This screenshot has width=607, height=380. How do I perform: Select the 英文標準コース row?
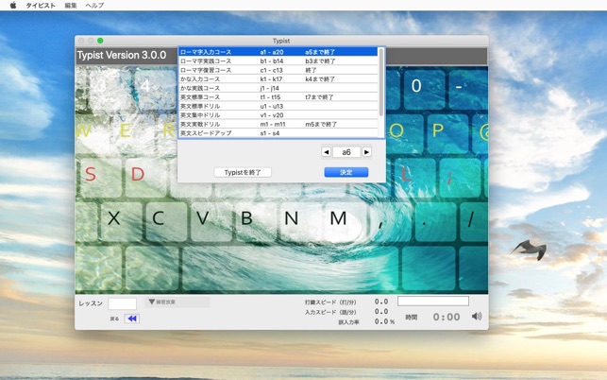tap(278, 97)
